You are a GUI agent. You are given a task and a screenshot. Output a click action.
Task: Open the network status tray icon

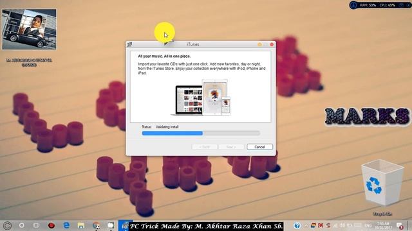pos(335,225)
